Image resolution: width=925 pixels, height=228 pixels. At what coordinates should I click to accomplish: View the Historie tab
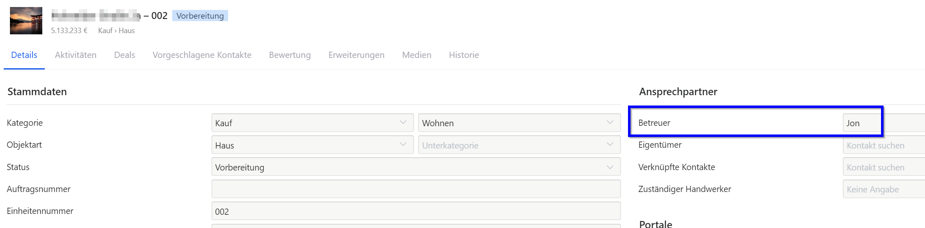coord(464,55)
